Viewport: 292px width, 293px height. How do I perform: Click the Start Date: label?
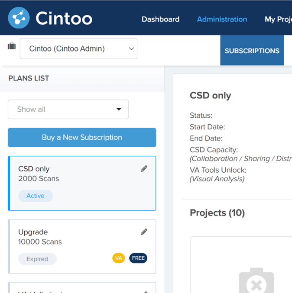point(208,127)
